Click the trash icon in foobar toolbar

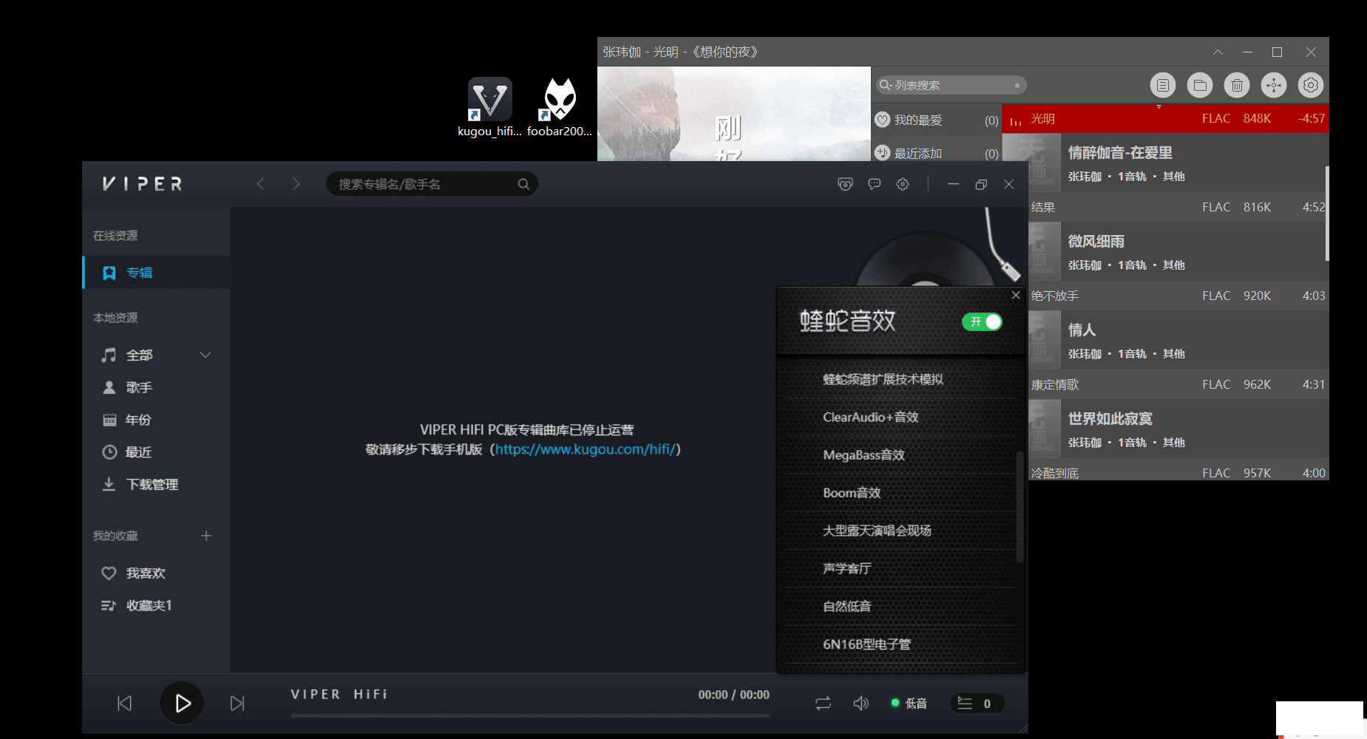click(1237, 85)
